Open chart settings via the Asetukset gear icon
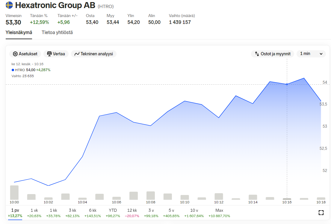331x224 pixels. click(x=15, y=54)
